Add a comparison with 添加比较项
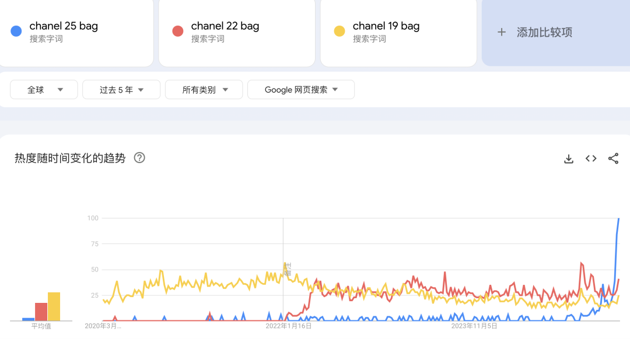 pos(556,33)
